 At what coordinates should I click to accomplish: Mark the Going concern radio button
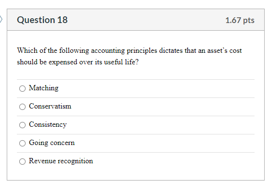(x=22, y=143)
